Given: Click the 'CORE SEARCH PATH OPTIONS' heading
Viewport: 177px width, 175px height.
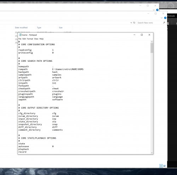Looking at the screenshot, I should point(36,61).
